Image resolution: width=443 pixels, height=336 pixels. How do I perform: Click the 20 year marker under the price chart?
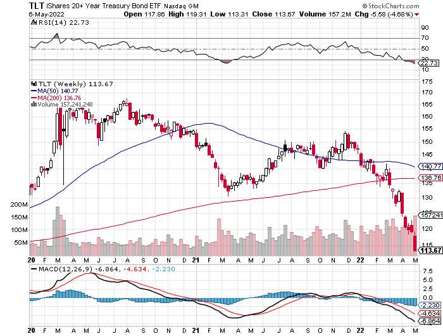pos(32,260)
